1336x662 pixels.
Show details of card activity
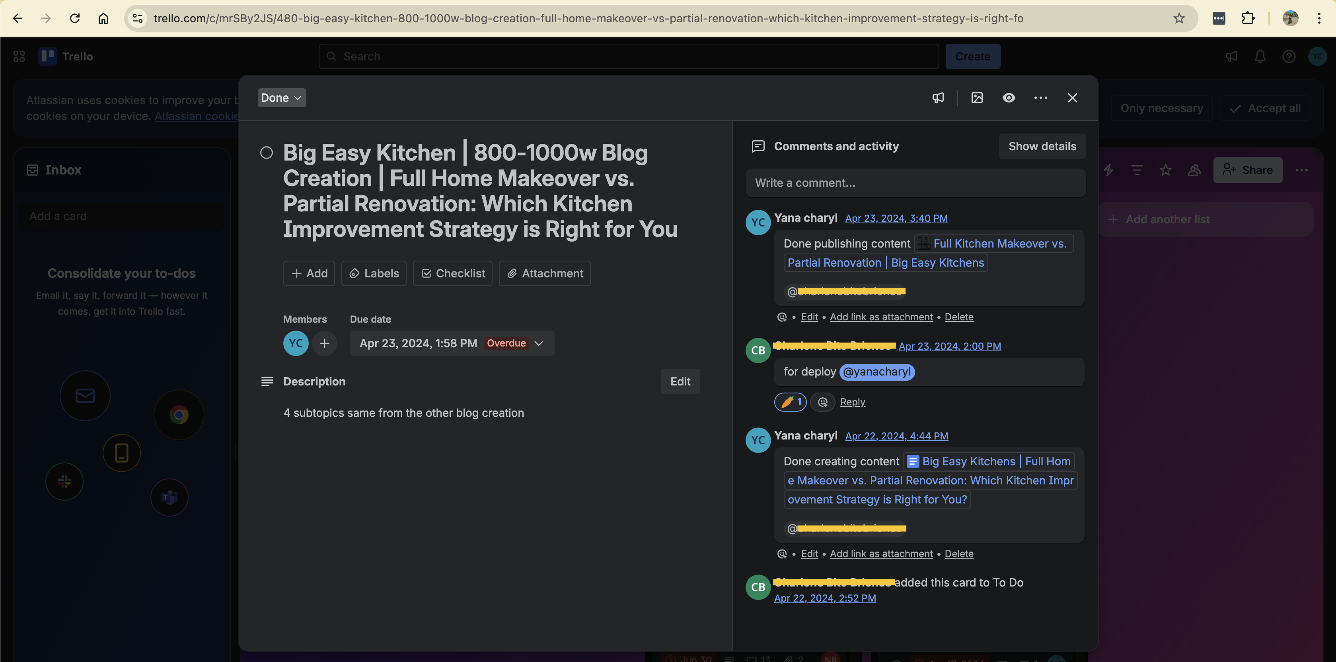(1042, 147)
